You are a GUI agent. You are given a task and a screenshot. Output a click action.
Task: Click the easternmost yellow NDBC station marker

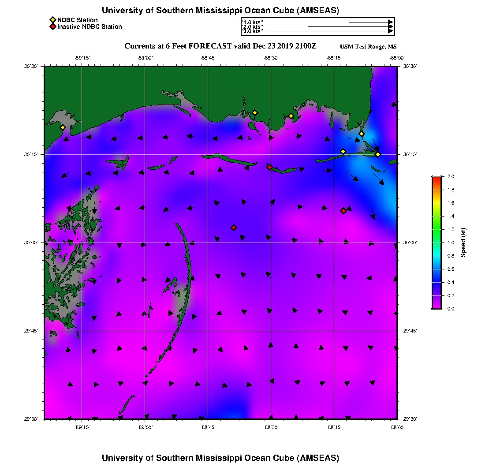378,154
